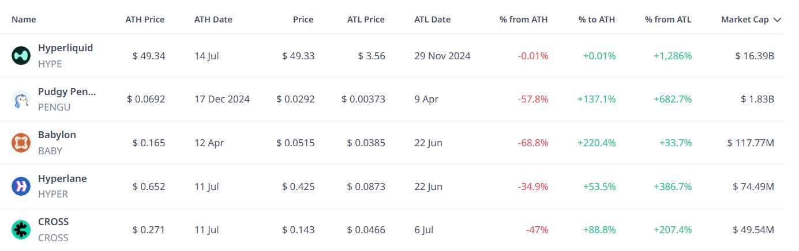The image size is (799, 251).
Task: Open the CROSS coin name link
Action: click(x=53, y=222)
